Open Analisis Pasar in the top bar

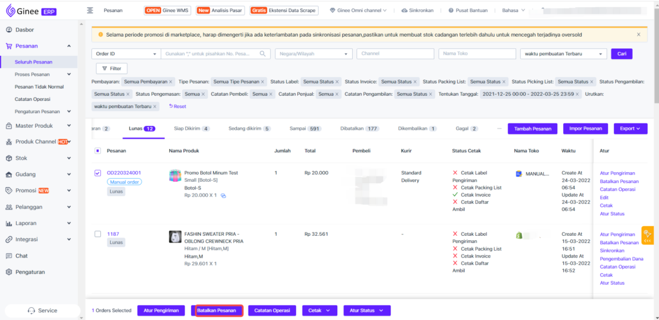click(x=220, y=10)
